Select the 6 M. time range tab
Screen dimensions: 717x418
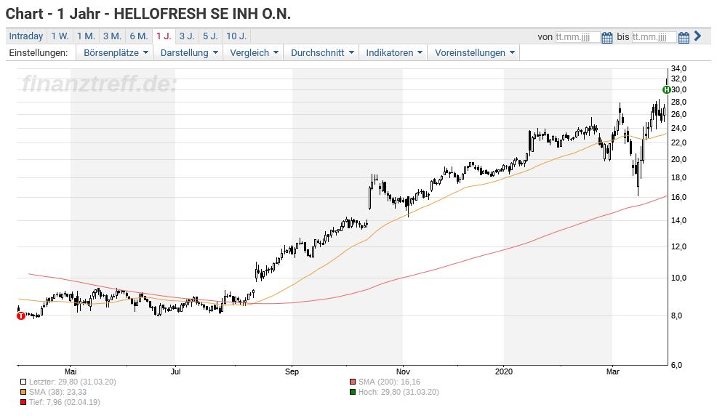pos(139,36)
